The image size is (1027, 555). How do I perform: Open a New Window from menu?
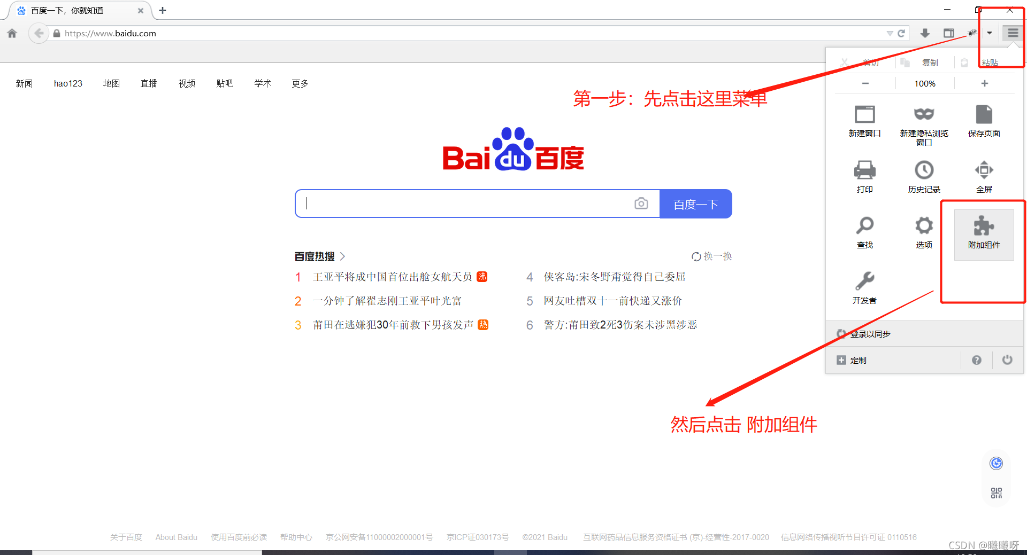point(864,121)
